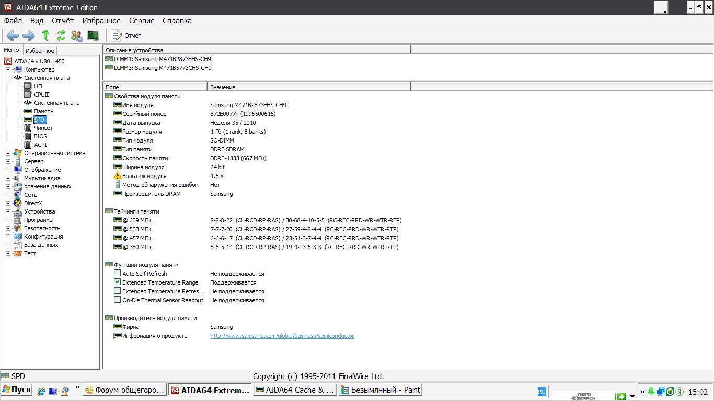The height and width of the screenshot is (401, 714).
Task: Go forward with the right arrow toolbar icon
Action: pos(29,36)
